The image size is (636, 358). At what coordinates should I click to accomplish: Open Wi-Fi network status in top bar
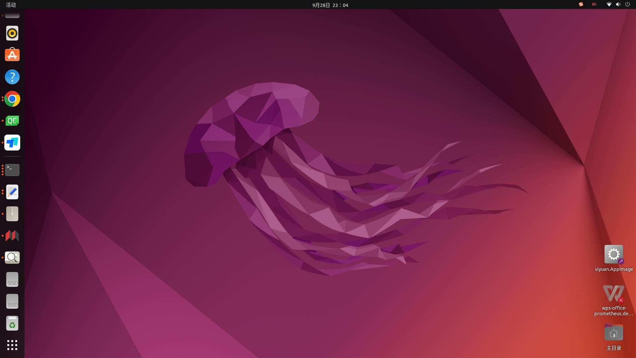point(609,5)
